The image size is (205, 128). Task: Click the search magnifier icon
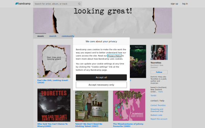pos(79,4)
